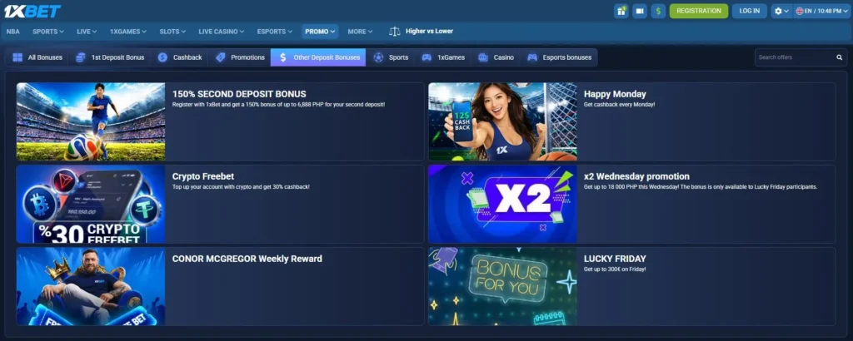Click the green dollar payments icon
853x341 pixels.
[658, 11]
